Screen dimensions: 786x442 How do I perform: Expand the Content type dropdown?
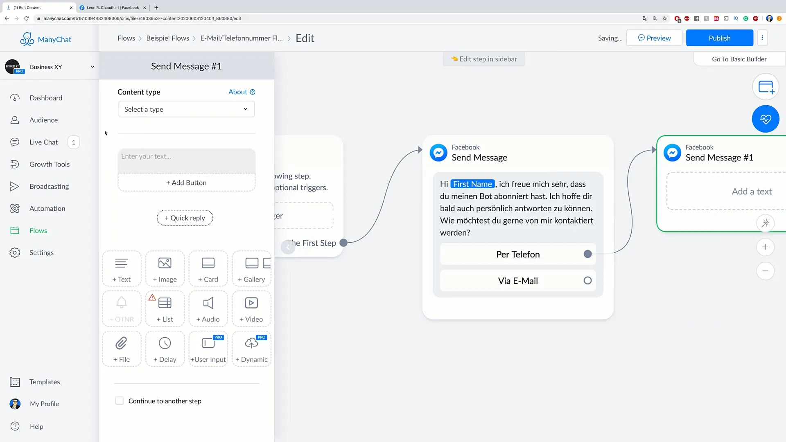(185, 108)
